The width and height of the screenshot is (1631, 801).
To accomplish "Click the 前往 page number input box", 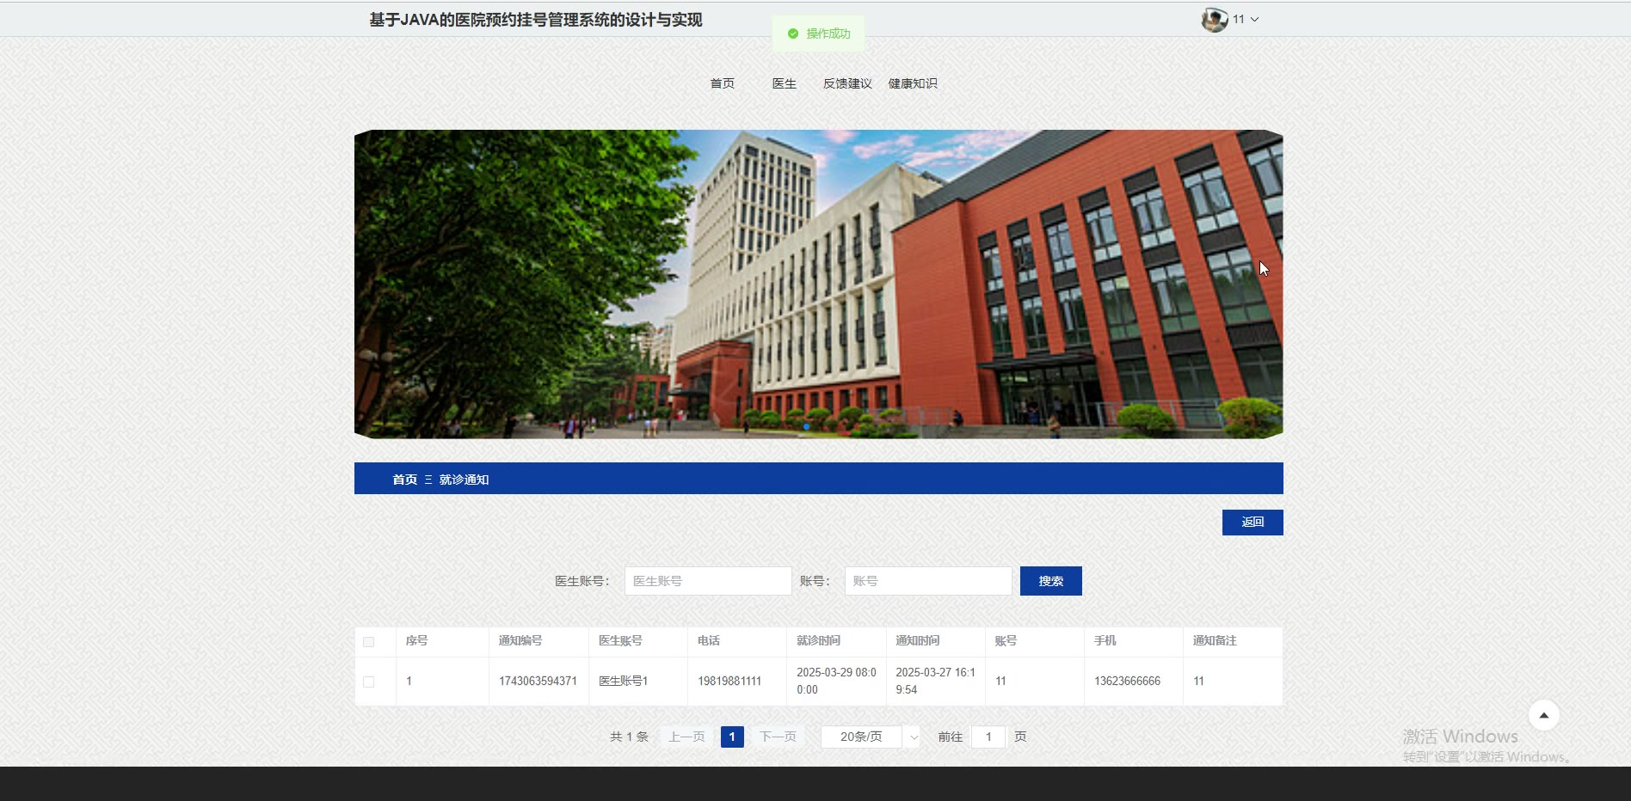I will point(988,737).
